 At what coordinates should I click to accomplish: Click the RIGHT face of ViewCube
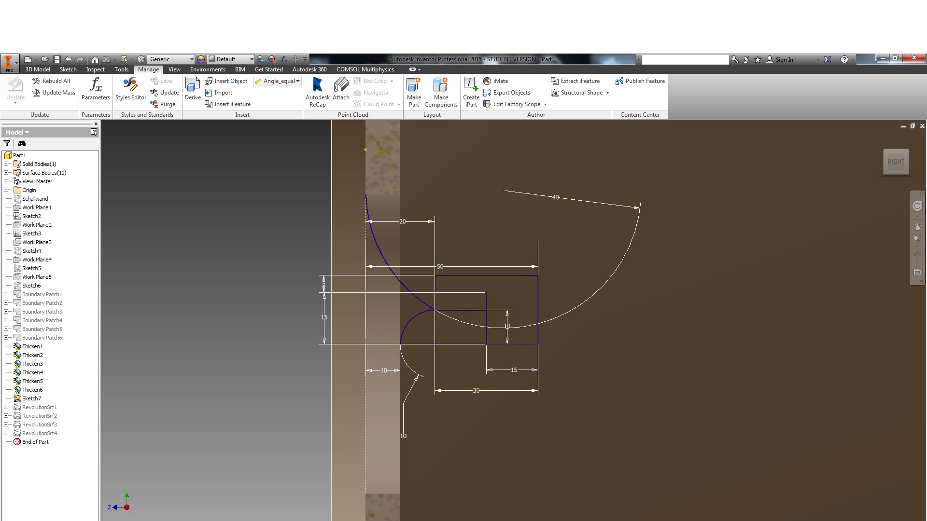[896, 162]
